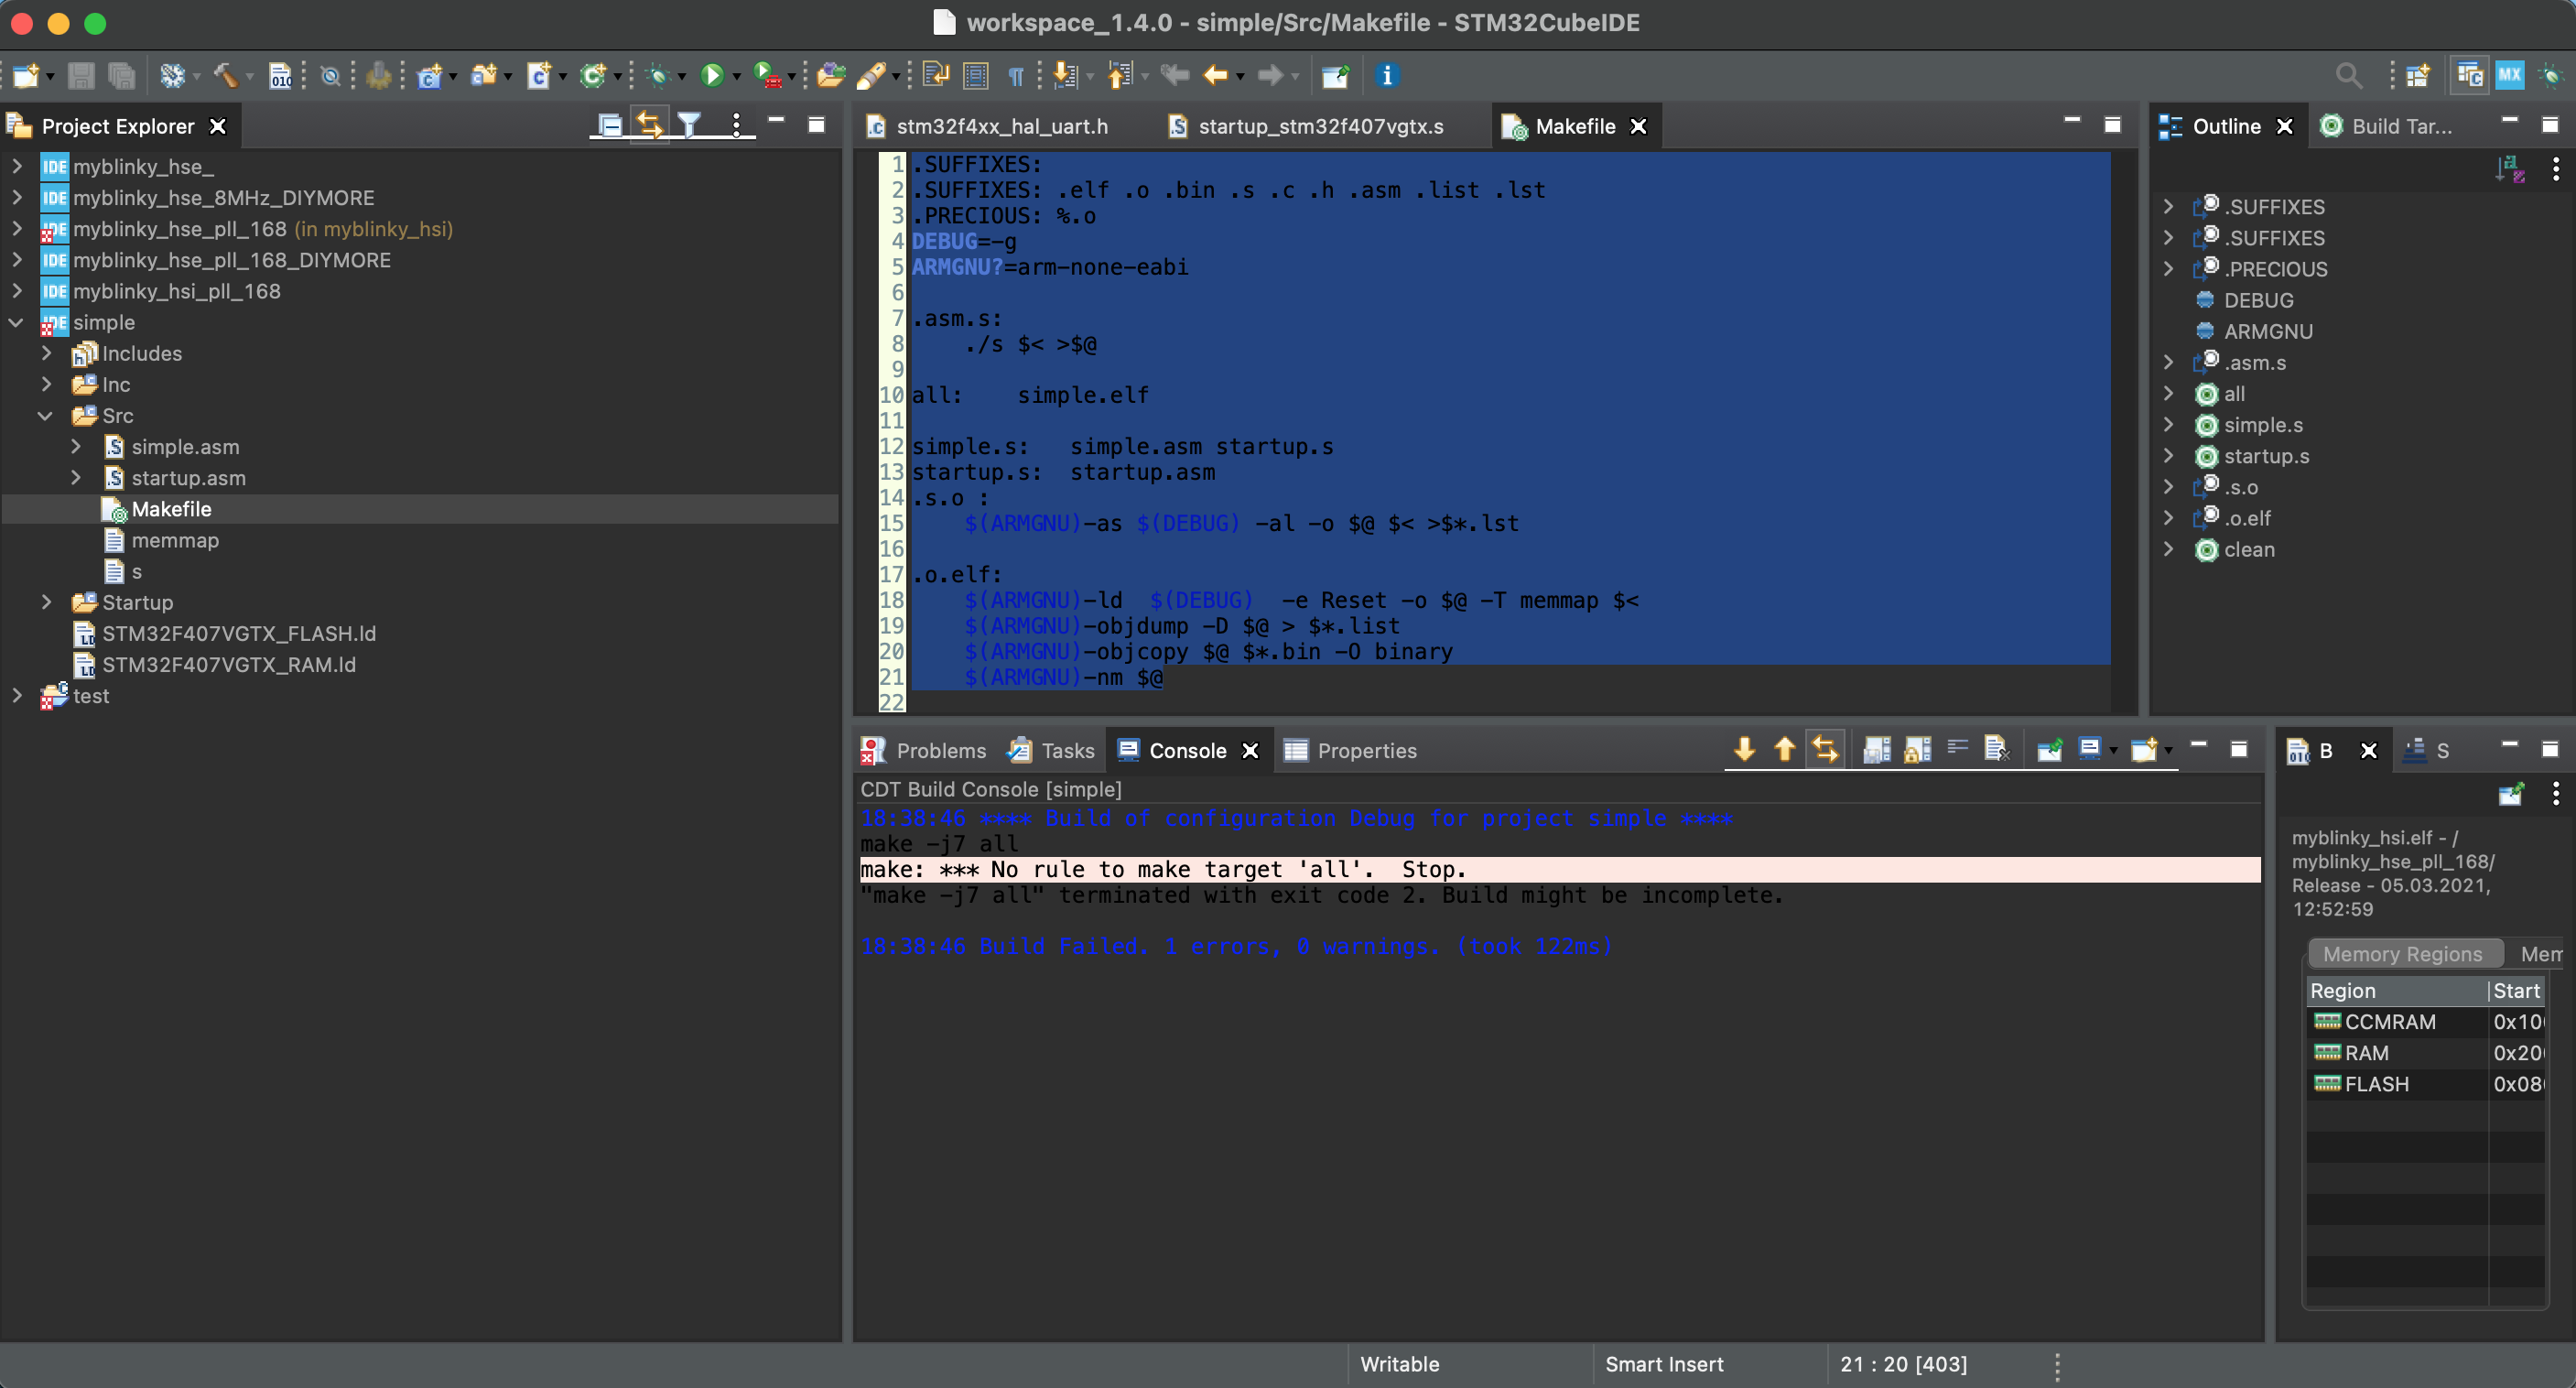
Task: Click the build configuration gear icon
Action: (172, 75)
